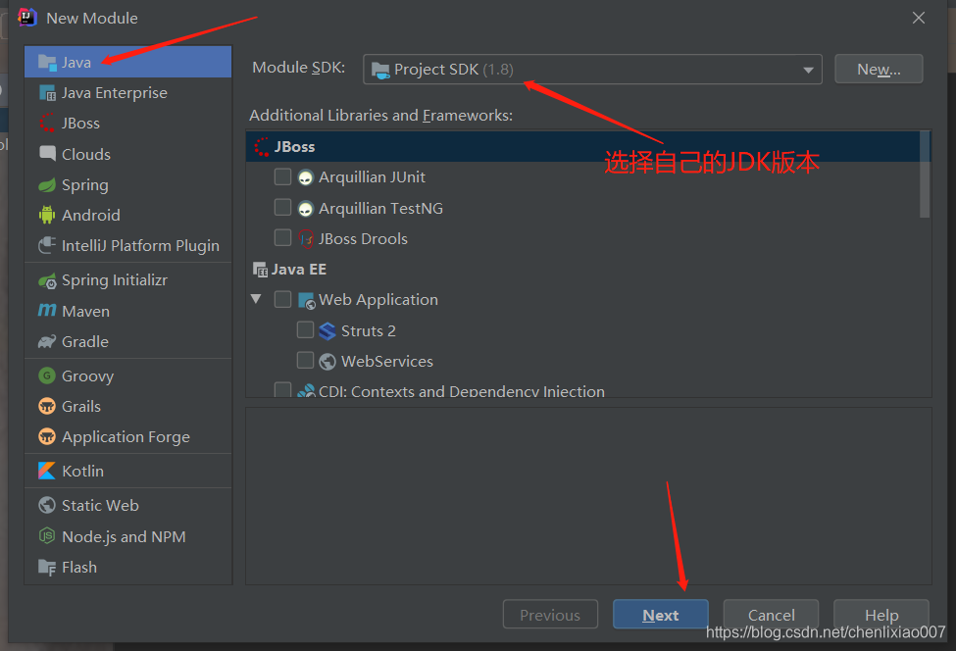Select the Node.js and NPM icon

coord(47,536)
